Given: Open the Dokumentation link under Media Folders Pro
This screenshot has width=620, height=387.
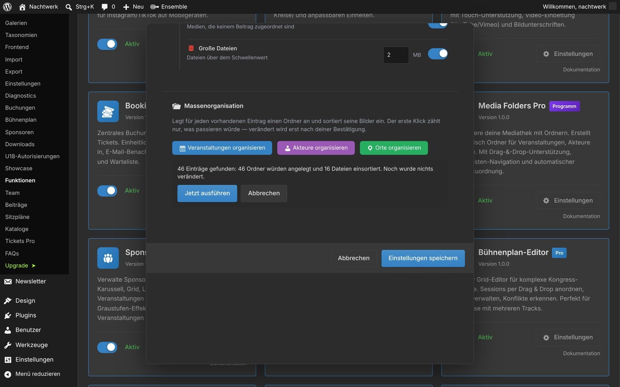Looking at the screenshot, I should coord(581,216).
